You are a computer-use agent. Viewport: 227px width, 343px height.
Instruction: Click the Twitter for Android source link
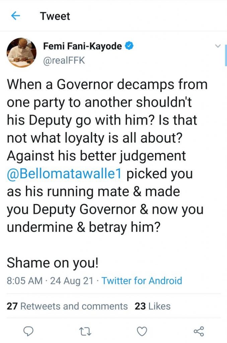point(142,280)
